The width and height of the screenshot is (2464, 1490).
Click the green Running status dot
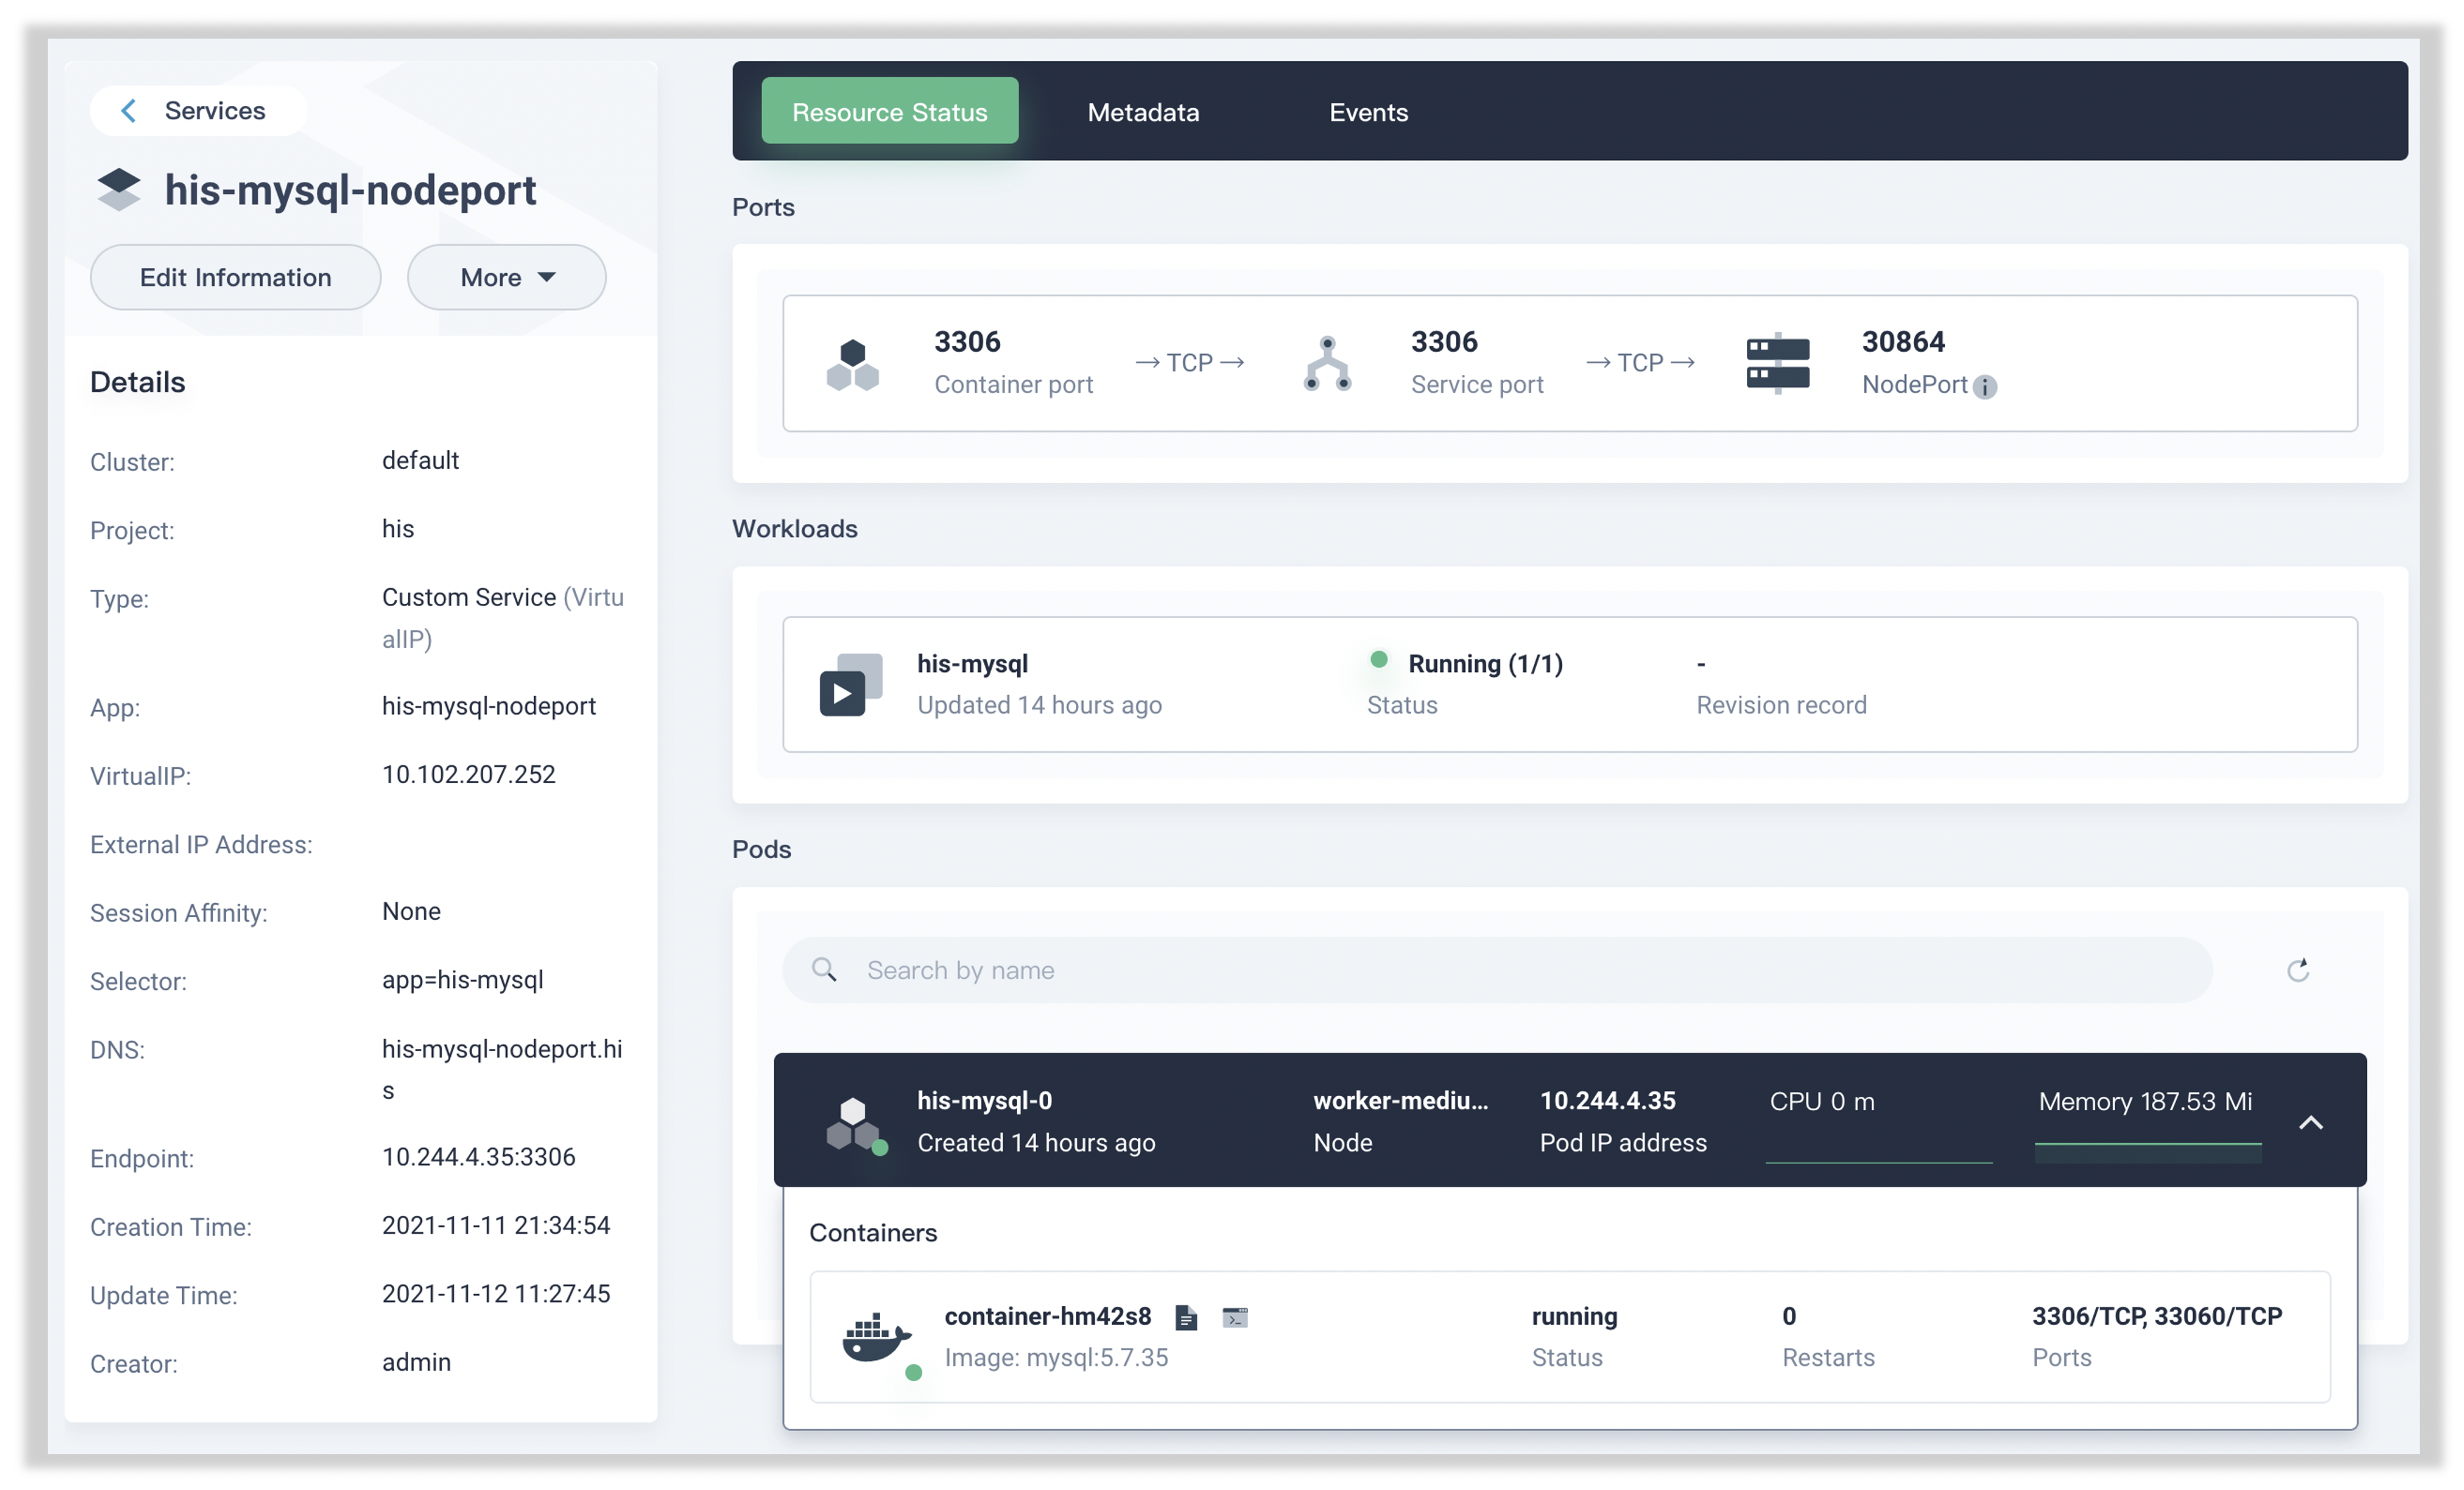pyautogui.click(x=1378, y=659)
